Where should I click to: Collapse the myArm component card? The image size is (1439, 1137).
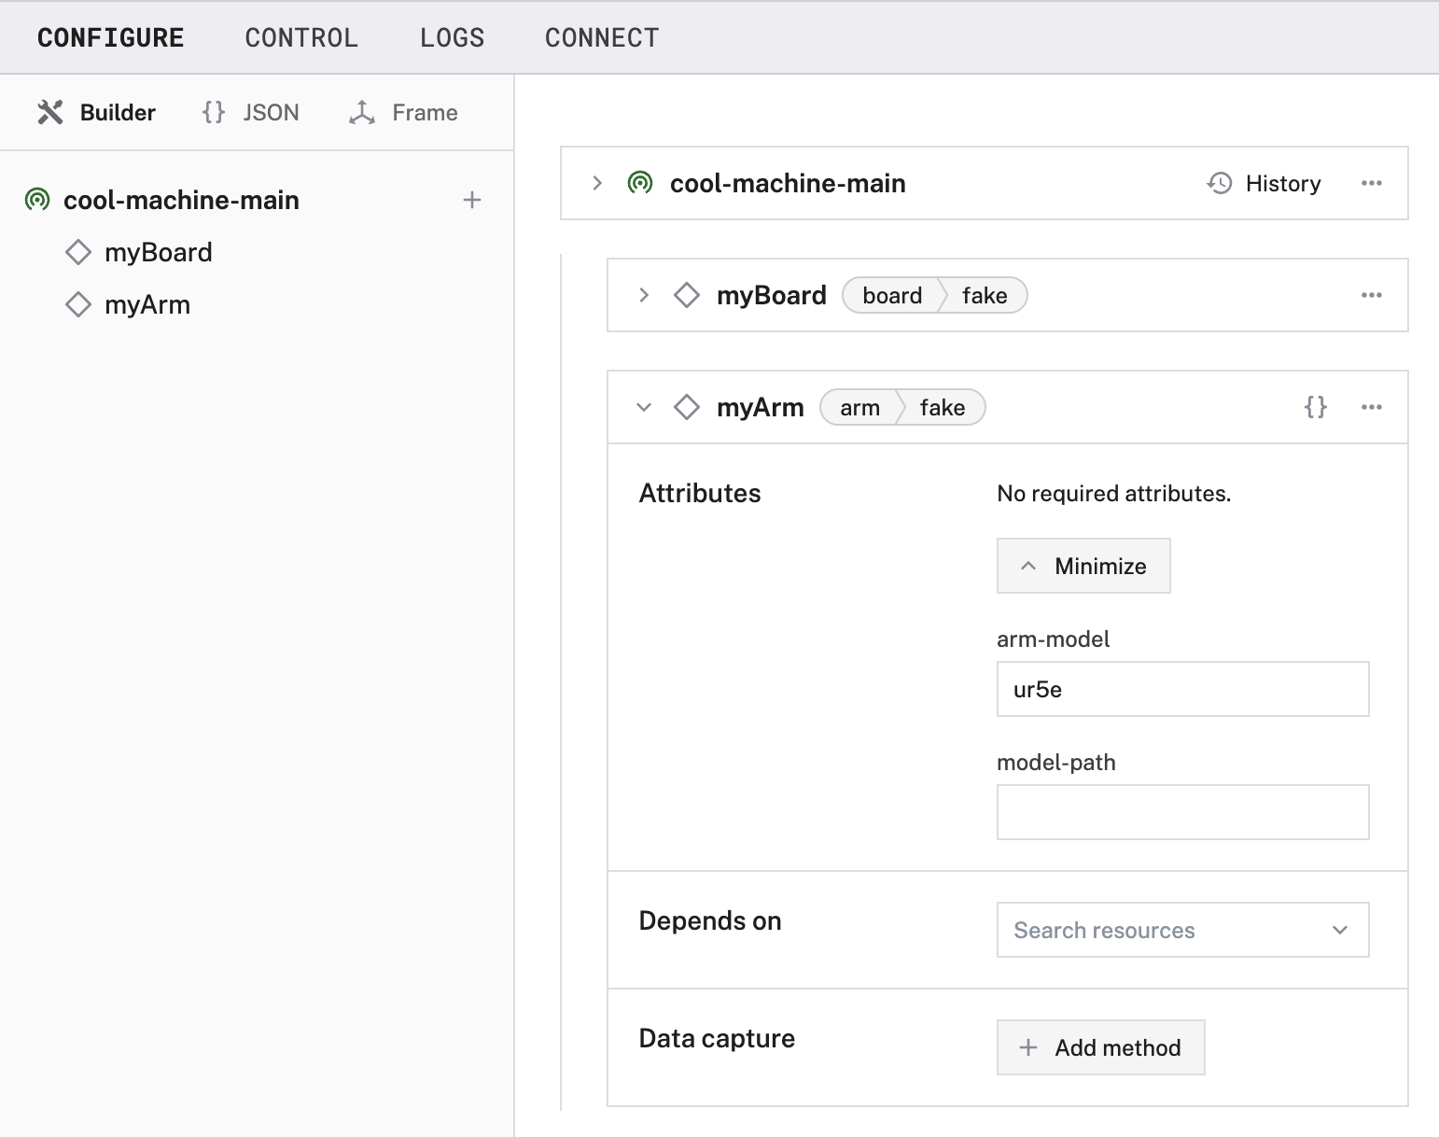[643, 407]
